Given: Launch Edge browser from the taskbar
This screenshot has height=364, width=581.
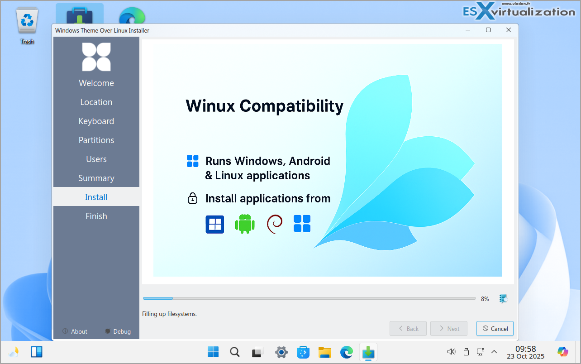Looking at the screenshot, I should 347,352.
